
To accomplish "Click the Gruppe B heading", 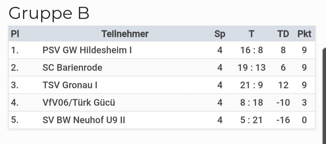I will click(49, 13).
